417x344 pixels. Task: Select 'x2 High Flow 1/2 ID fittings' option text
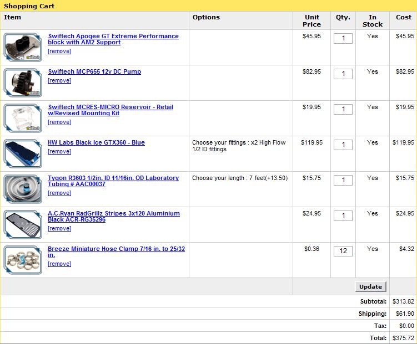(x=239, y=146)
